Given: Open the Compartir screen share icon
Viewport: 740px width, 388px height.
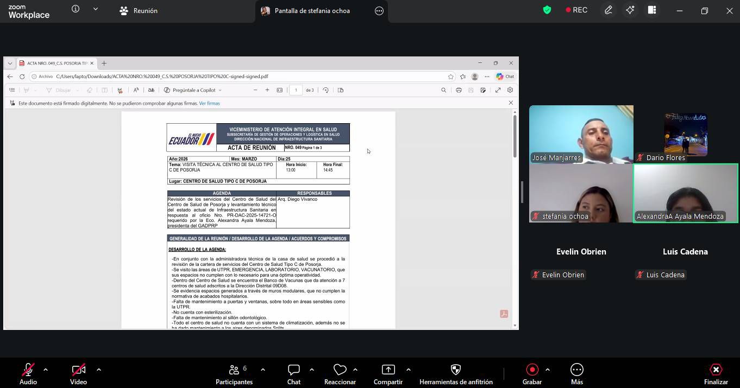Looking at the screenshot, I should tap(388, 370).
